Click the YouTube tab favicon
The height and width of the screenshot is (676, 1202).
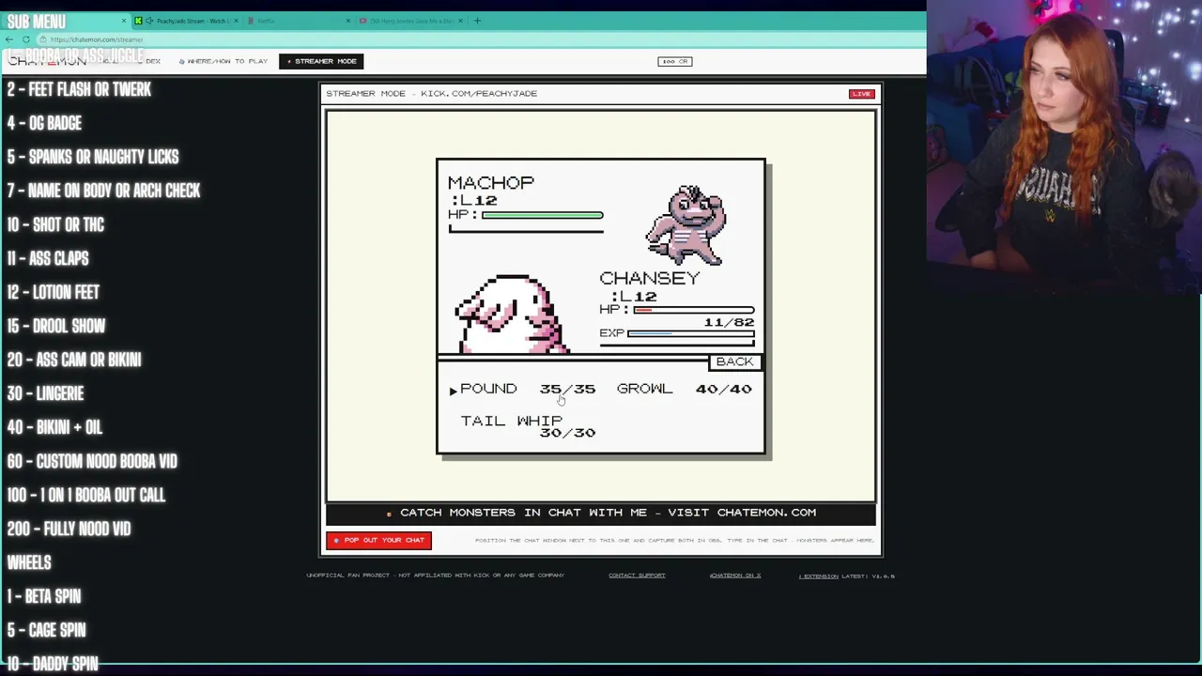363,21
